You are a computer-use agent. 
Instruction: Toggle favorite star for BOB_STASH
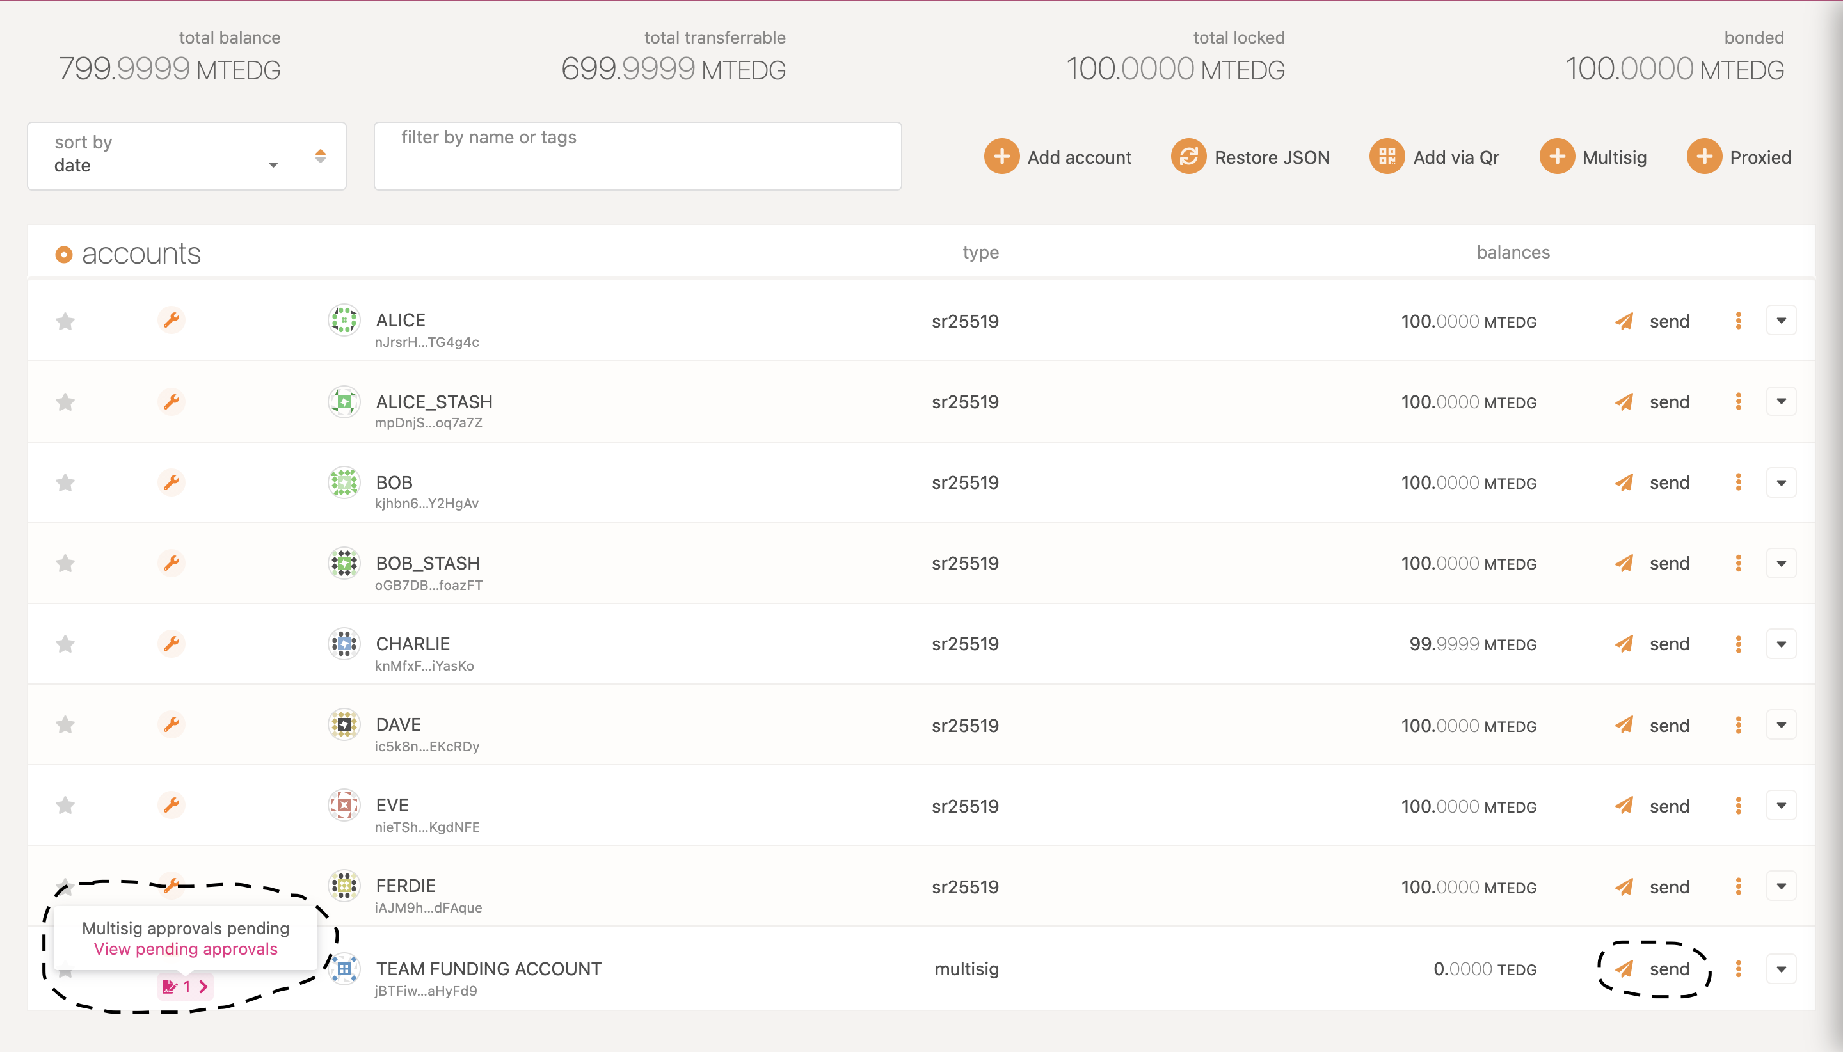(65, 564)
